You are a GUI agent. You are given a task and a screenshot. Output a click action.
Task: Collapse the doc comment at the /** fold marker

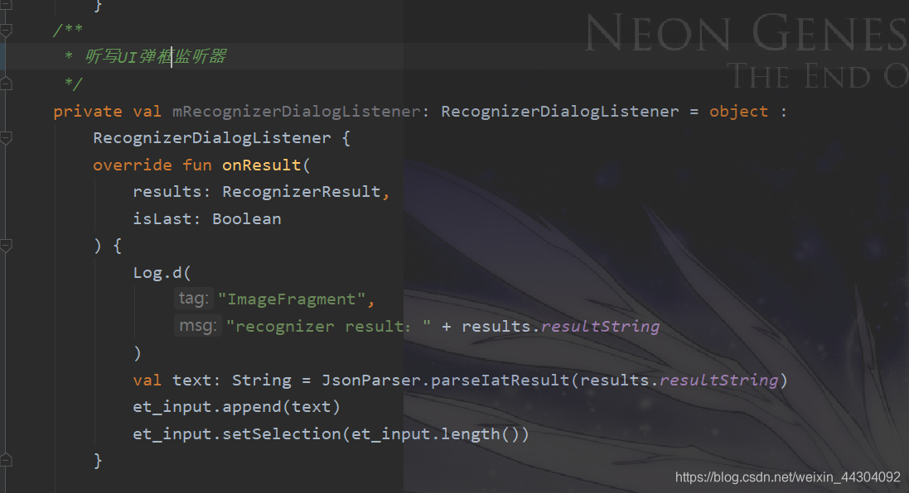6,30
